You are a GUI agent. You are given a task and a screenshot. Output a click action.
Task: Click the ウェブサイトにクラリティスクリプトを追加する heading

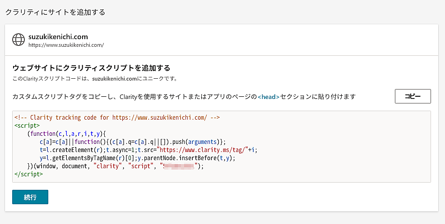tap(91, 68)
